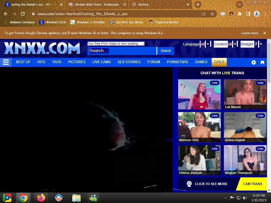Screen dimensions: 271x203
Task: Open the Action Center flag icon
Action: pos(232,198)
